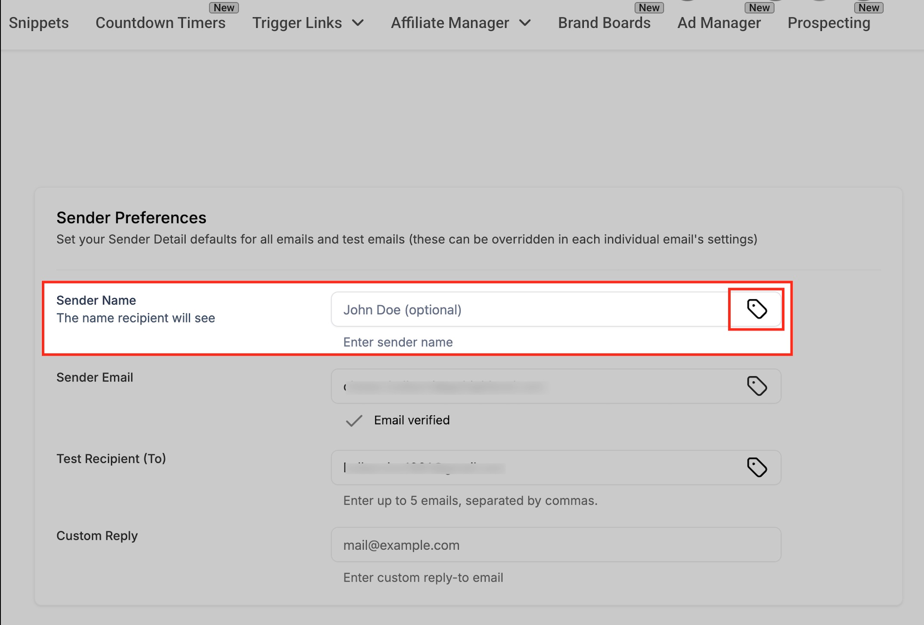Switch to the Countdown Timers tab
924x625 pixels.
pyautogui.click(x=160, y=23)
